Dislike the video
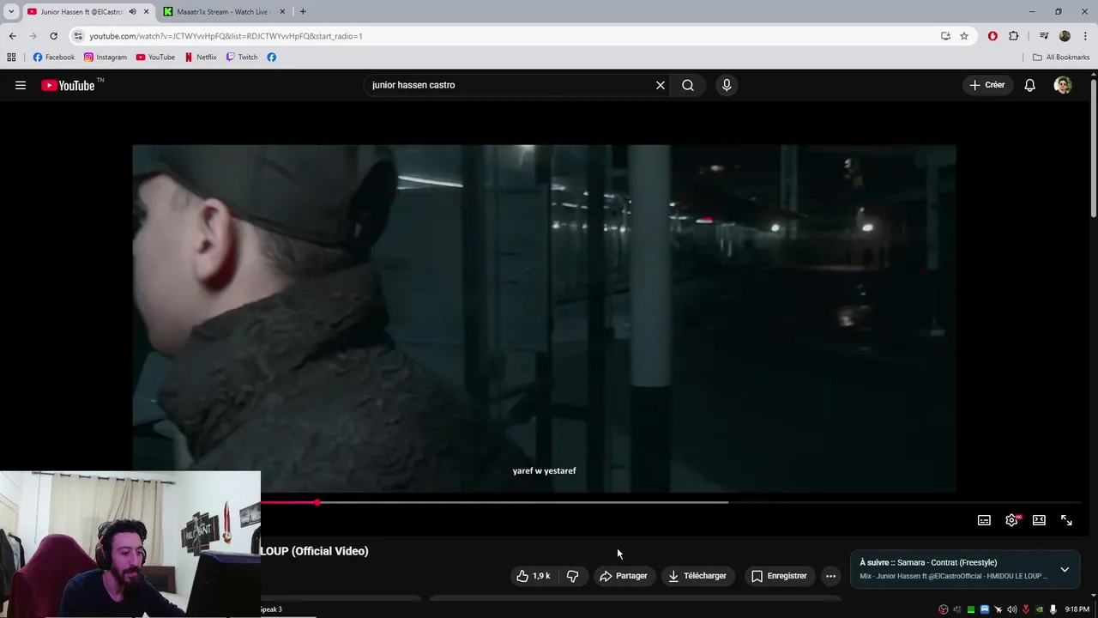This screenshot has height=618, width=1098. 573,576
